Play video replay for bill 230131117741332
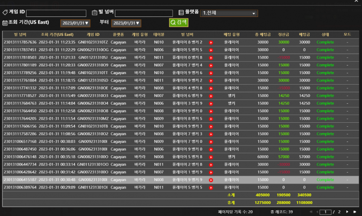The image size is (362, 216). click(211, 88)
